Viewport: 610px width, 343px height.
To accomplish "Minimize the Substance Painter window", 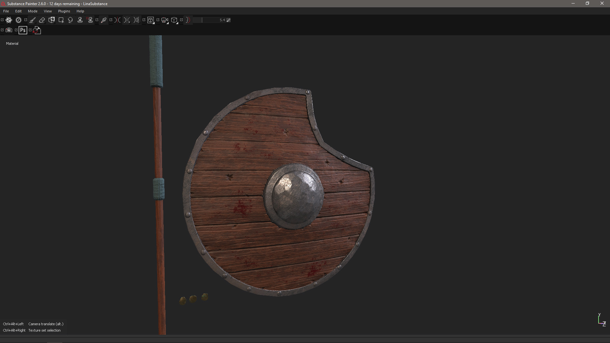I will click(573, 3).
